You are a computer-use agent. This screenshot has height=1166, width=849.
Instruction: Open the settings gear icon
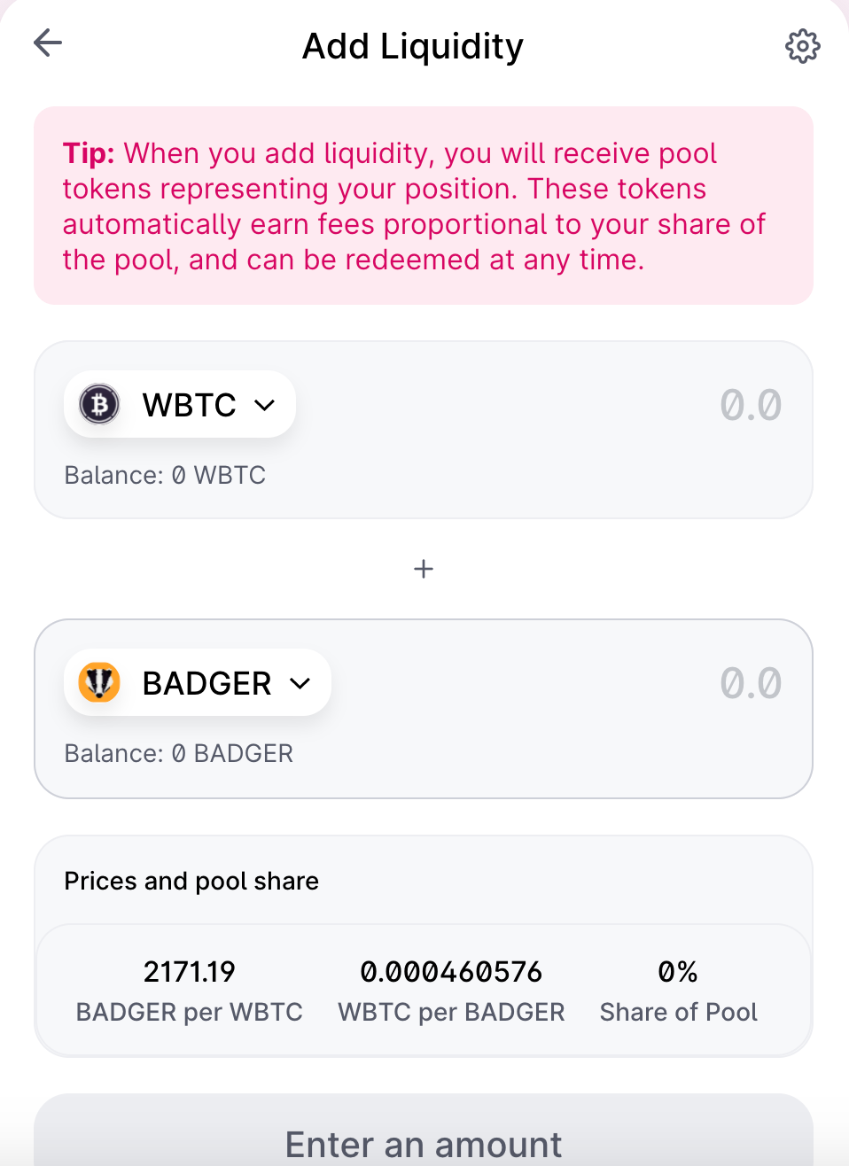coord(803,46)
